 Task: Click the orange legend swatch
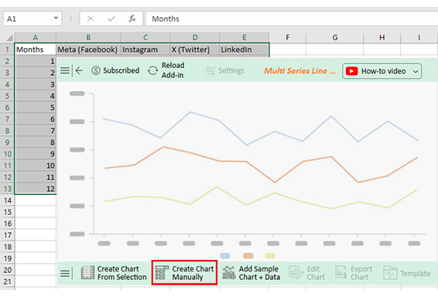(x=248, y=256)
